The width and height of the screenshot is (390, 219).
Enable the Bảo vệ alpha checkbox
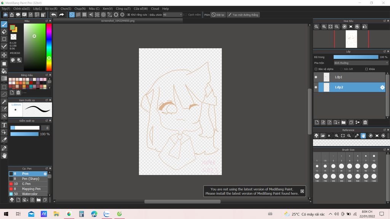316,69
